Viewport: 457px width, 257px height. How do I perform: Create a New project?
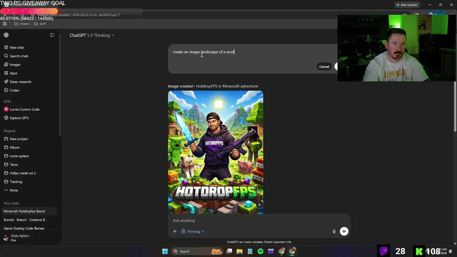[x=19, y=139]
